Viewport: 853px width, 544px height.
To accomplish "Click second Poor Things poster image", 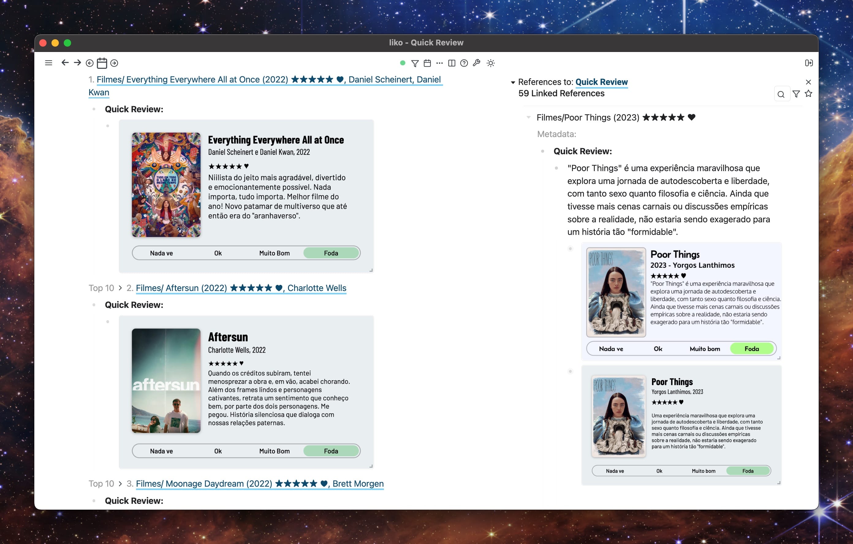I will pos(619,416).
